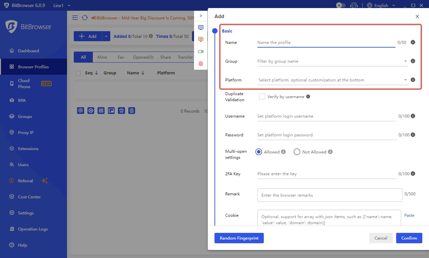Toggle the theme switch in title bar
The width and height of the screenshot is (429, 258).
coord(341,5)
